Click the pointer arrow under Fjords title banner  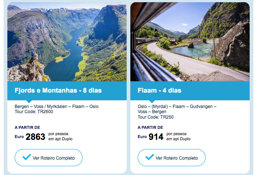(29, 101)
